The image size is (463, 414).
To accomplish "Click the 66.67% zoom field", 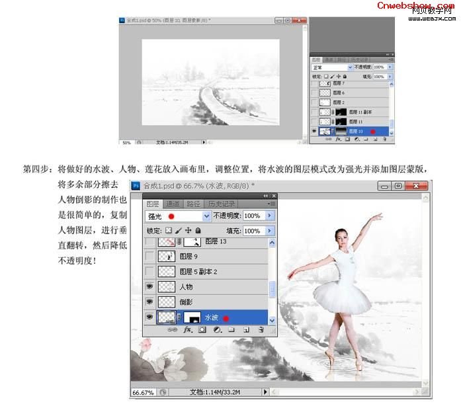I will 144,392.
